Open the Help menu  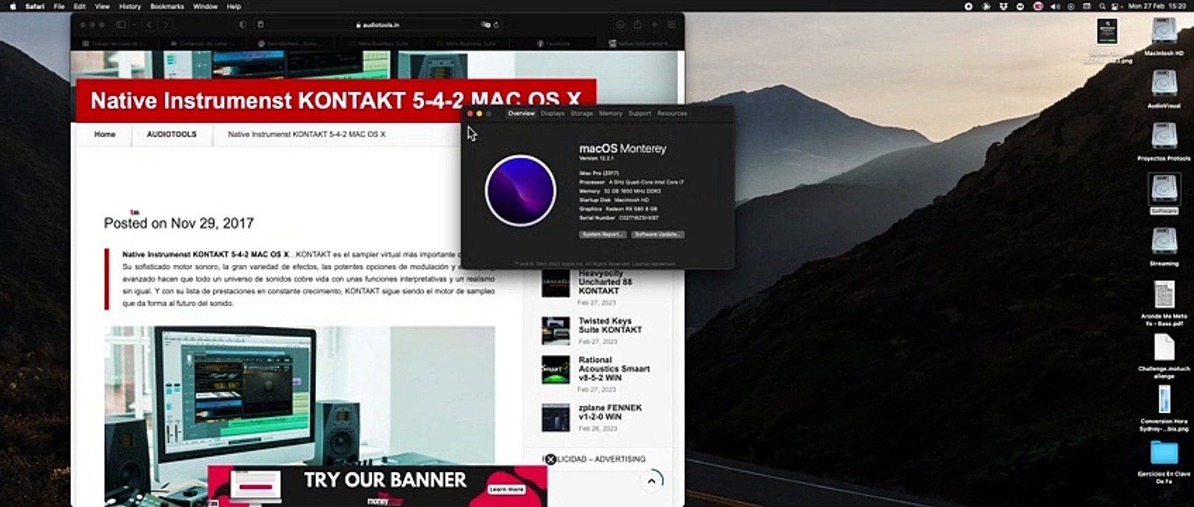(234, 6)
